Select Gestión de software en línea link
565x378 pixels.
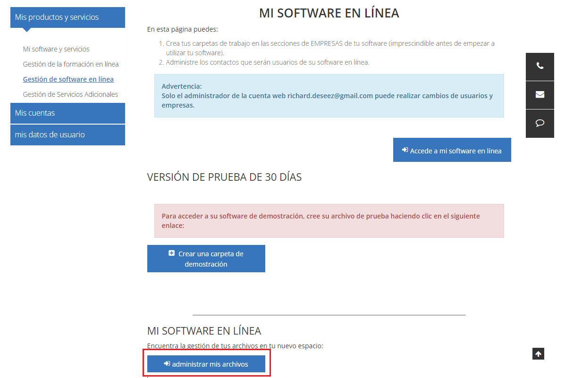68,79
